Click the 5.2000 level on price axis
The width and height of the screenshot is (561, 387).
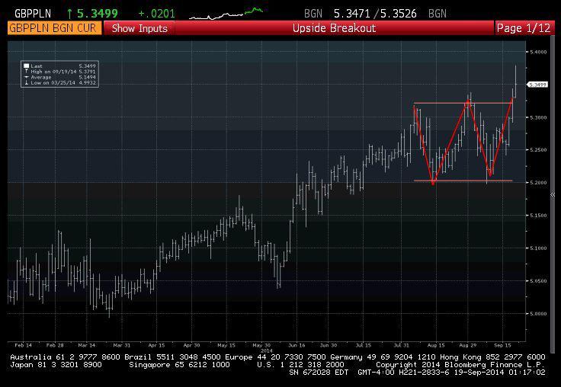[x=538, y=183]
